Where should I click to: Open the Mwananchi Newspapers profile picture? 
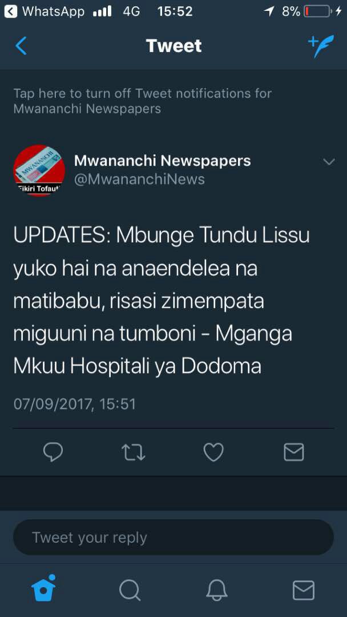[39, 170]
